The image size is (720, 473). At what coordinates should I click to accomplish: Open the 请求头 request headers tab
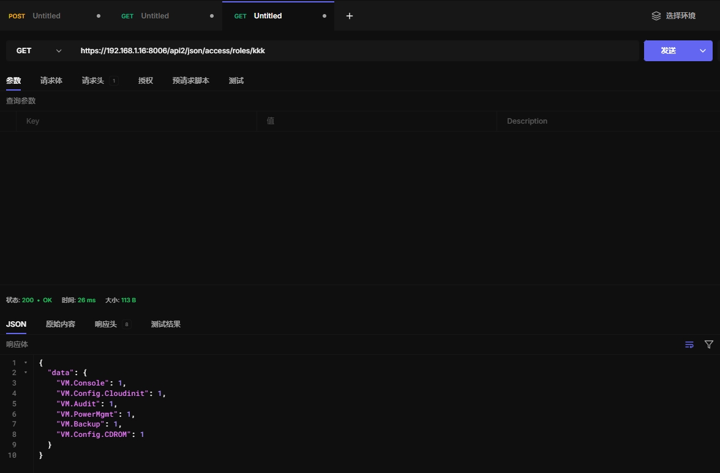(93, 81)
